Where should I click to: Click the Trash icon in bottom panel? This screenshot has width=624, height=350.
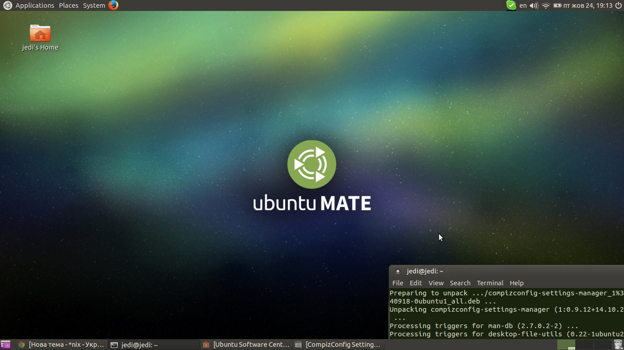click(x=618, y=345)
